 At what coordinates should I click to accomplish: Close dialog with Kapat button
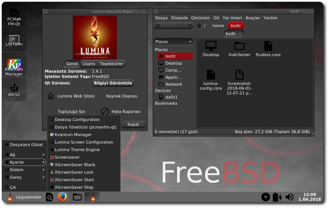click(133, 124)
